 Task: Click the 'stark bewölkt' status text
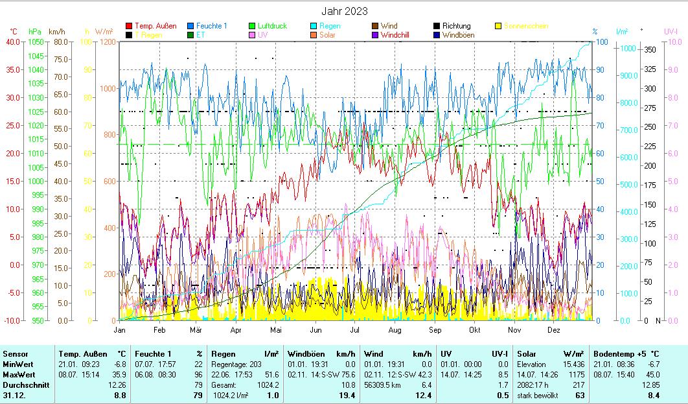pos(538,396)
